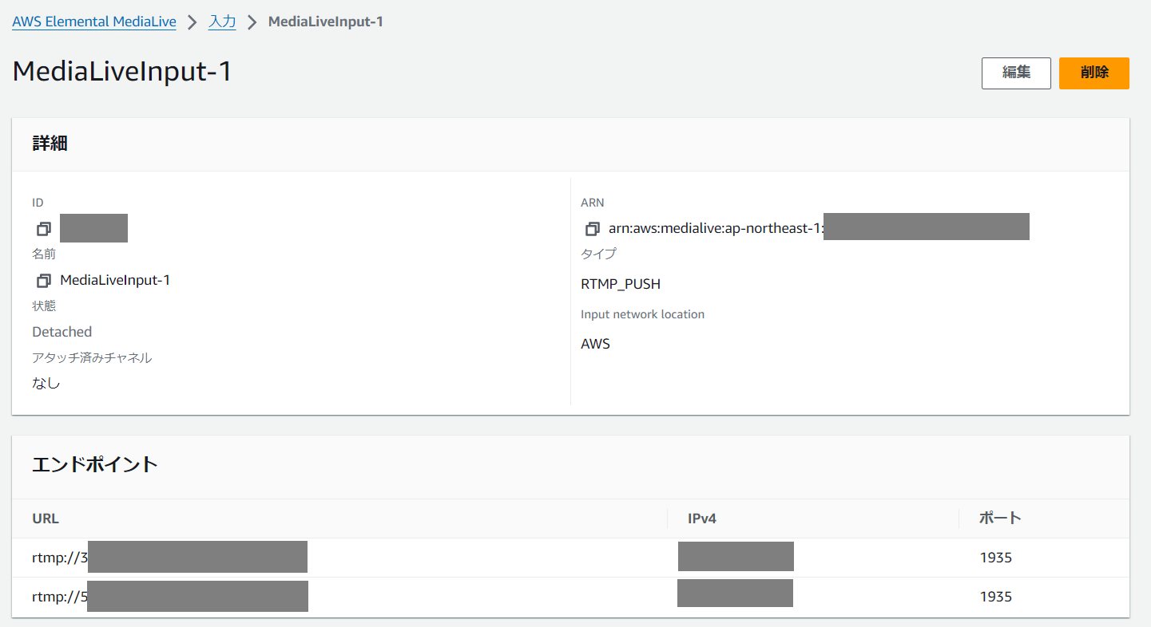Click the IPv4 column header
1151x627 pixels.
click(702, 519)
